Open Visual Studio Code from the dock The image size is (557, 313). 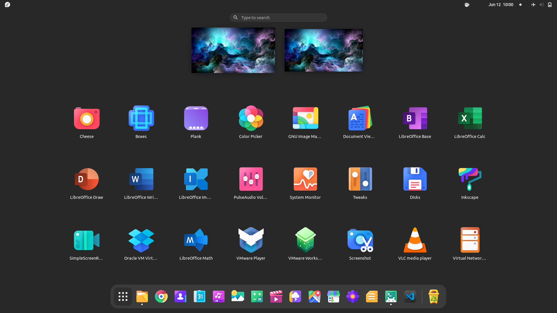click(x=410, y=296)
